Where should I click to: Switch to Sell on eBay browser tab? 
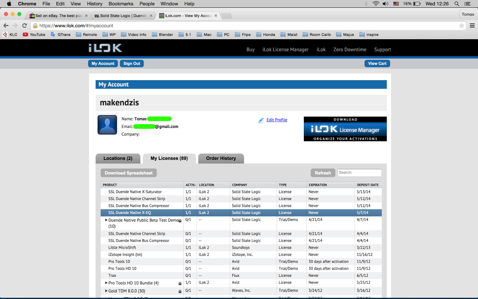[x=59, y=16]
